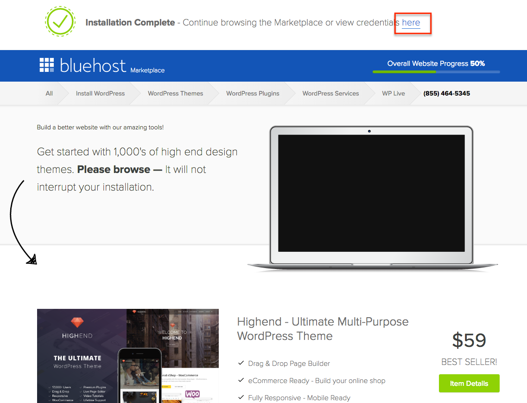Click the 'Please browse' bold text
Screen dimensions: 527x403
coord(114,169)
